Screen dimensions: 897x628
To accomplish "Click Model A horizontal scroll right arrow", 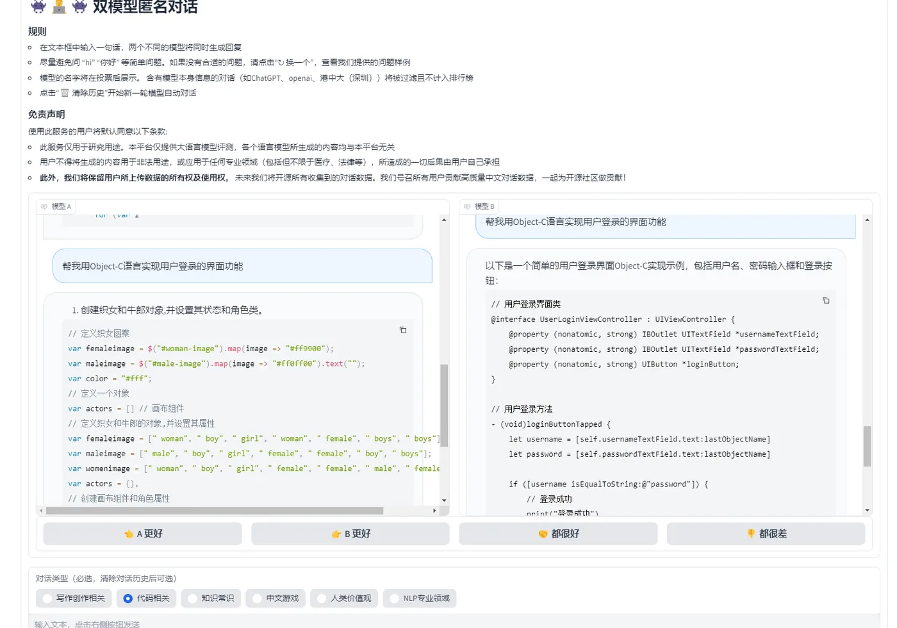I will tap(434, 511).
